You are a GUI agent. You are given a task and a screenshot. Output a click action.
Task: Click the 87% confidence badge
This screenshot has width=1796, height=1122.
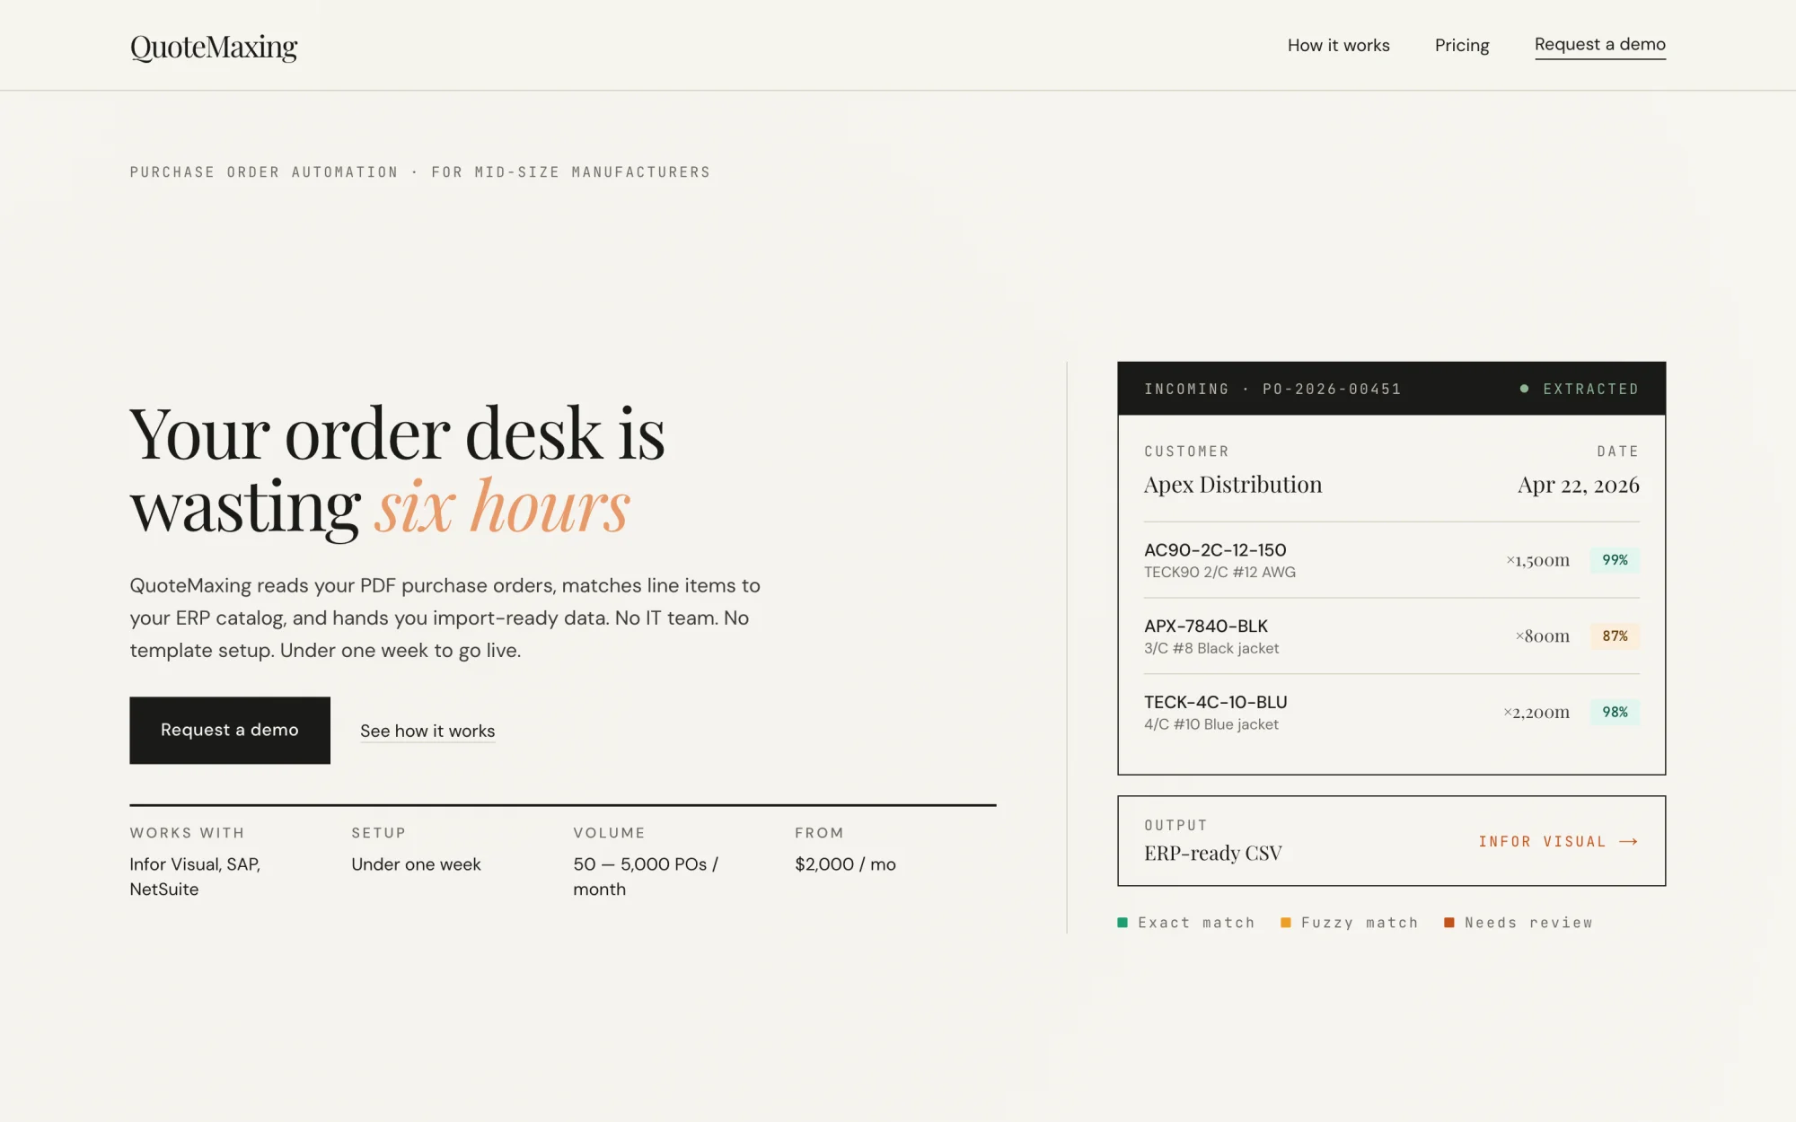coord(1615,636)
